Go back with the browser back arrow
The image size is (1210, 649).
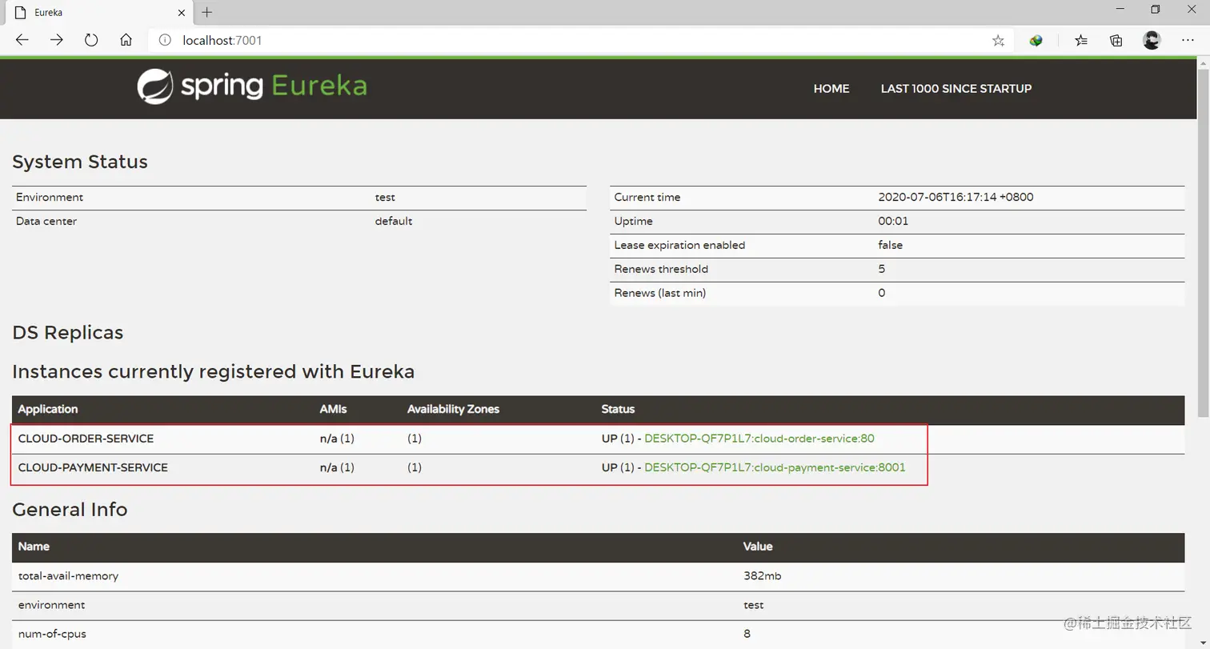click(x=22, y=40)
